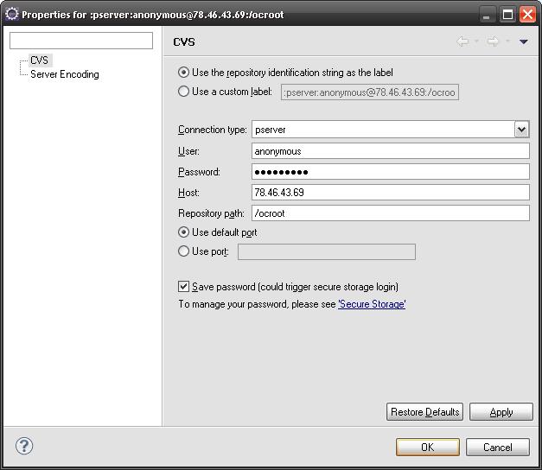Choose the custom label radio option
The height and width of the screenshot is (470, 542).
pos(183,92)
